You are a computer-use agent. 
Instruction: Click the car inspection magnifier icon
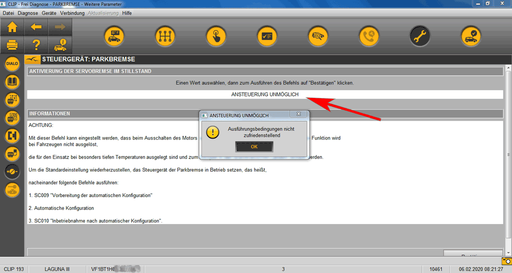tap(318, 36)
